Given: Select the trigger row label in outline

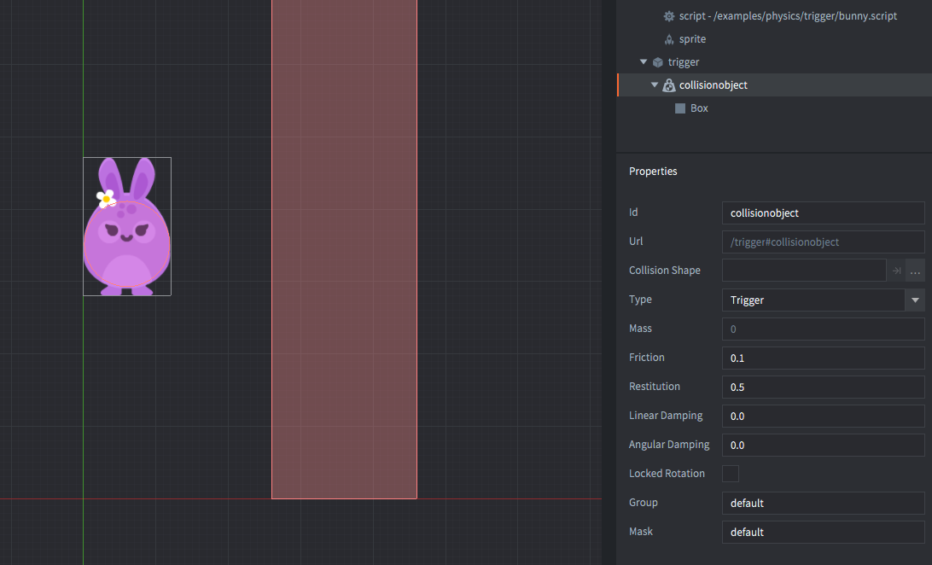Looking at the screenshot, I should 684,62.
